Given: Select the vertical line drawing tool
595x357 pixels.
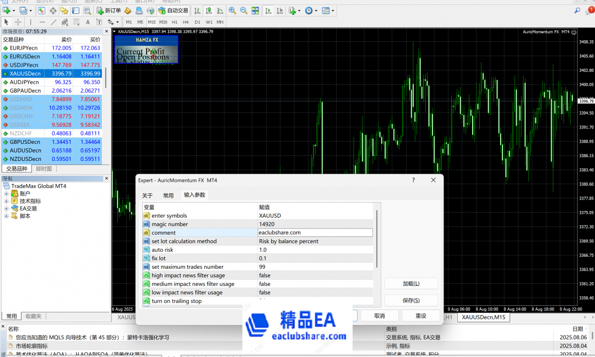Looking at the screenshot, I should pos(31,22).
